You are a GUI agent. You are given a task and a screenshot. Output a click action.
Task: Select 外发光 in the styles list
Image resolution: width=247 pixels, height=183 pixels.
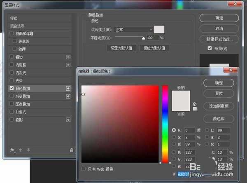point(21,112)
